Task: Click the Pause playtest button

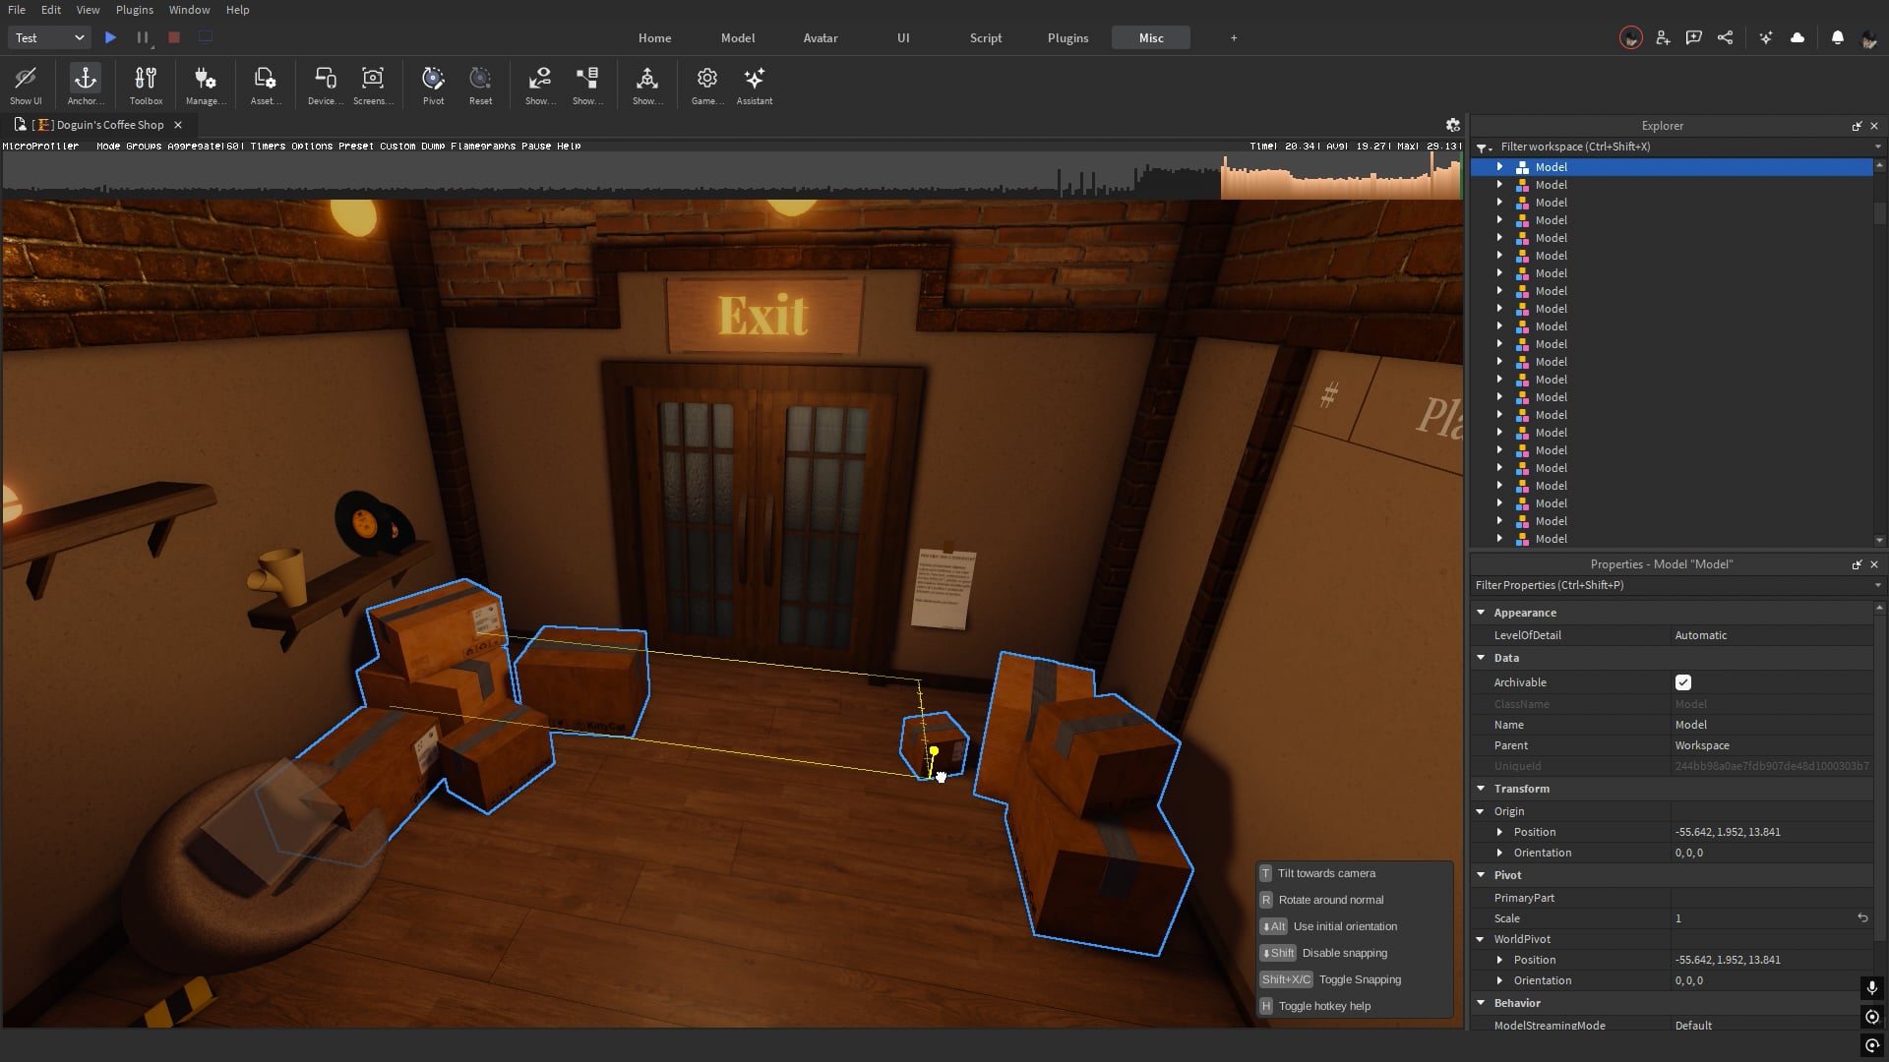Action: [x=143, y=37]
